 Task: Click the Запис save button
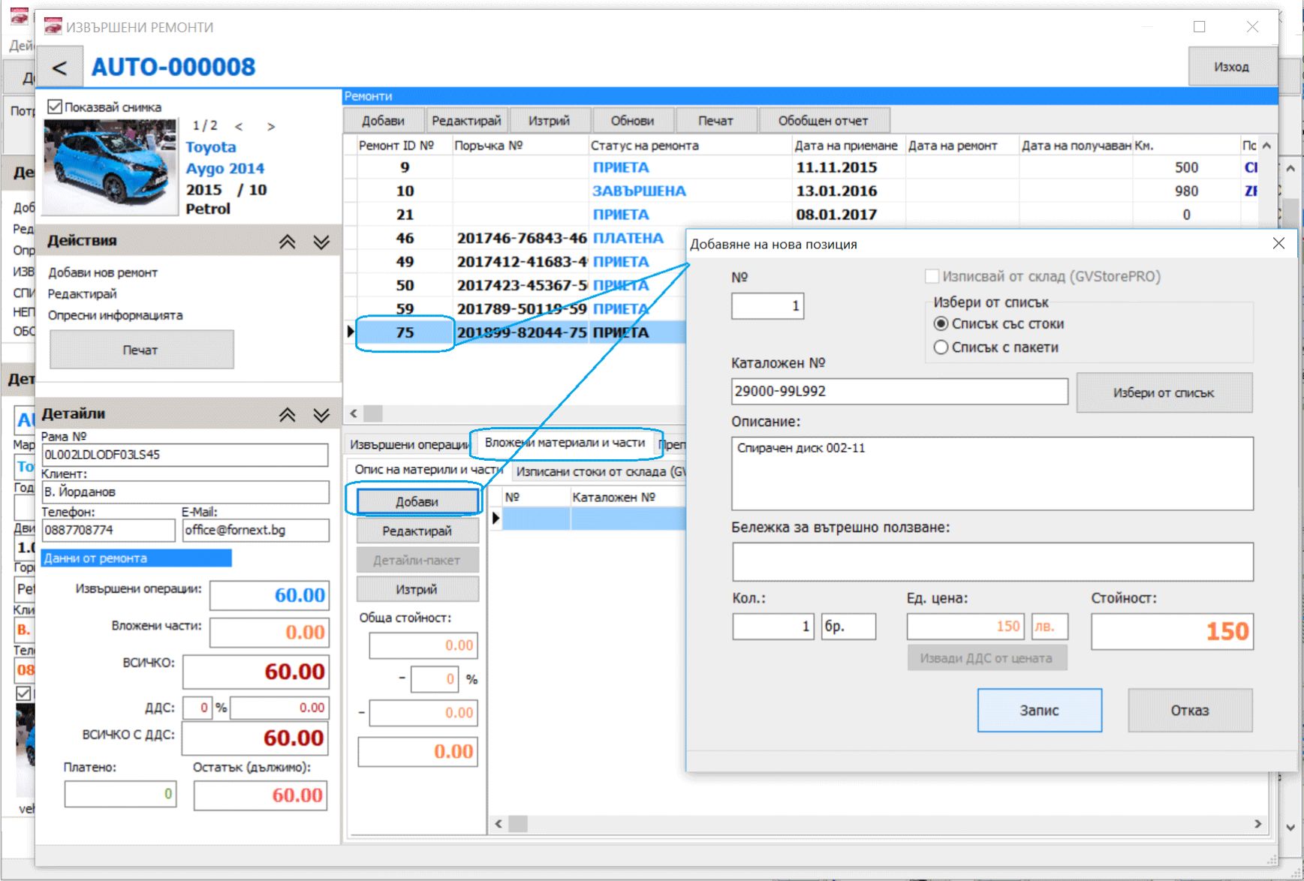1040,710
